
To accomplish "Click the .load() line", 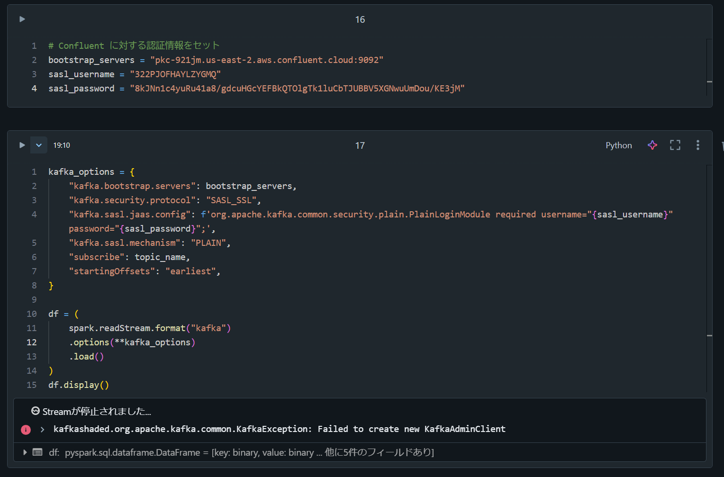I will click(x=86, y=357).
